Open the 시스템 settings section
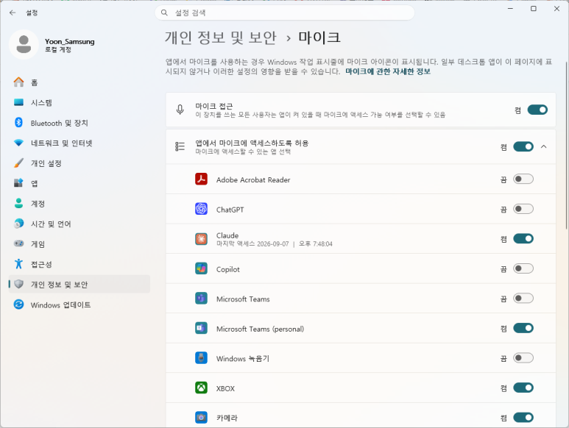This screenshot has width=569, height=428. [x=79, y=102]
